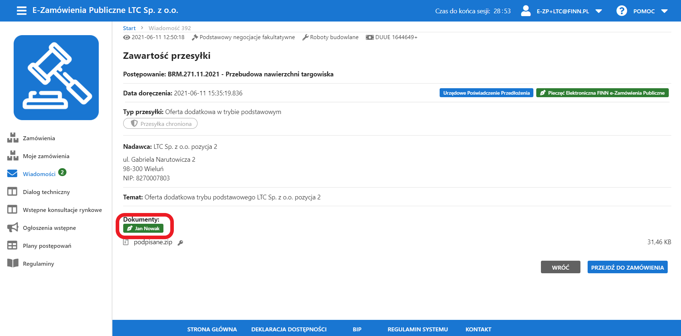The height and width of the screenshot is (336, 681).
Task: Click the key icon after podpisane.zip
Action: coord(180,243)
